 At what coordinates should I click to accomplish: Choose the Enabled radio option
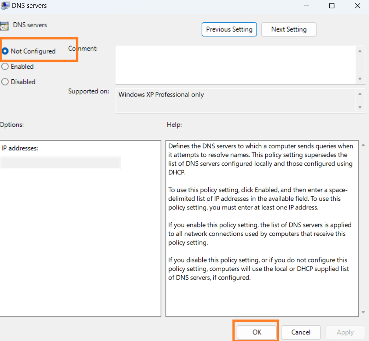pyautogui.click(x=5, y=67)
